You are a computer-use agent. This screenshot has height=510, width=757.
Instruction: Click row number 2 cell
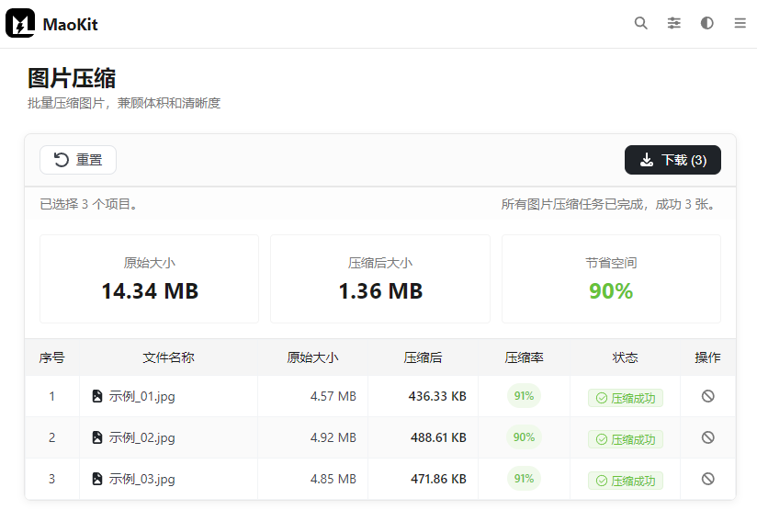51,438
